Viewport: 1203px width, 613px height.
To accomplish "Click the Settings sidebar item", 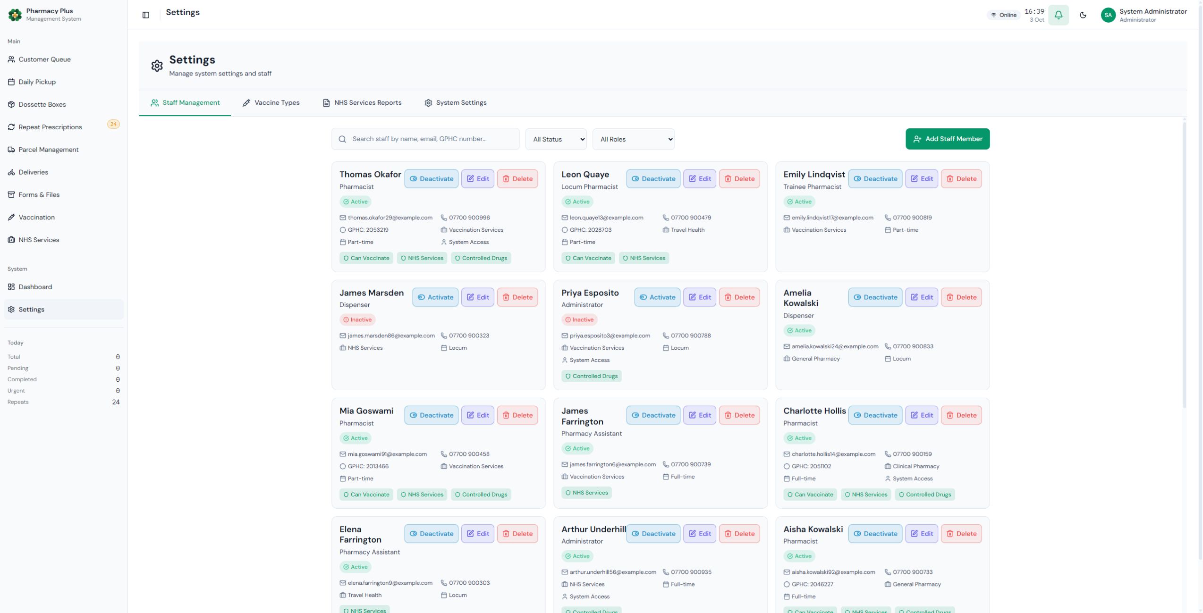I will (x=64, y=310).
